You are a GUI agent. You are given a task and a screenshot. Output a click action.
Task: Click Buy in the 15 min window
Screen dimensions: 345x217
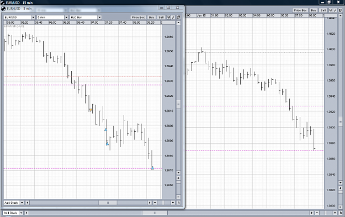point(314,10)
